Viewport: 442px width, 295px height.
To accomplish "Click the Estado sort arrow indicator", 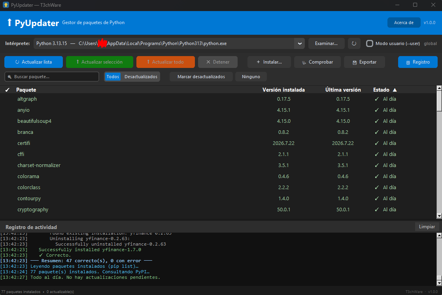I will [x=395, y=90].
